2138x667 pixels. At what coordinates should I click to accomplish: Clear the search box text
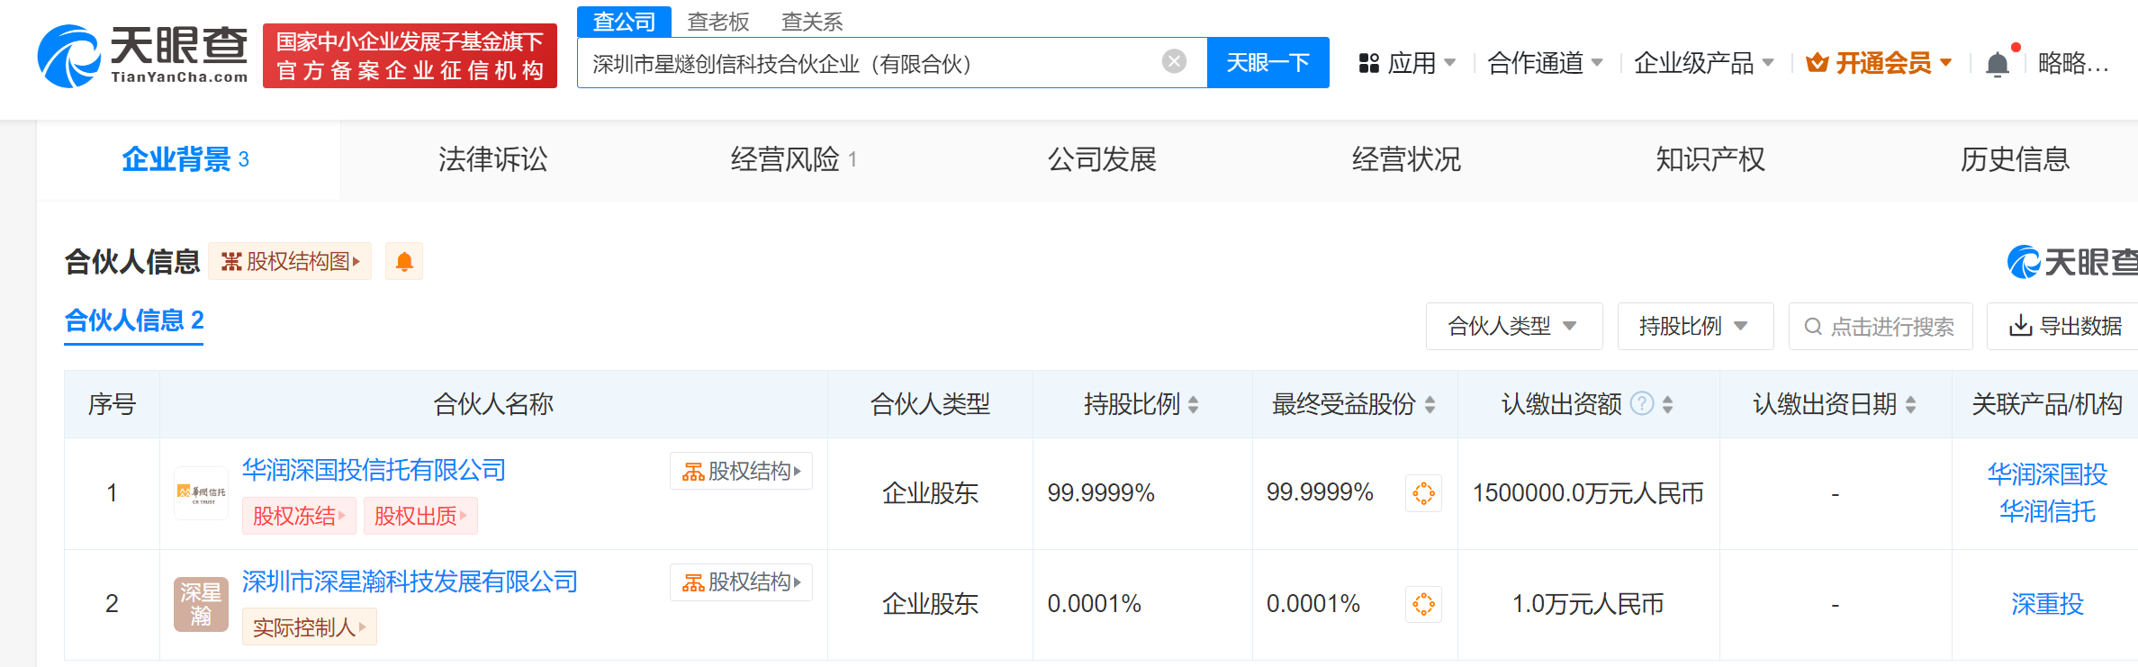[x=1173, y=61]
